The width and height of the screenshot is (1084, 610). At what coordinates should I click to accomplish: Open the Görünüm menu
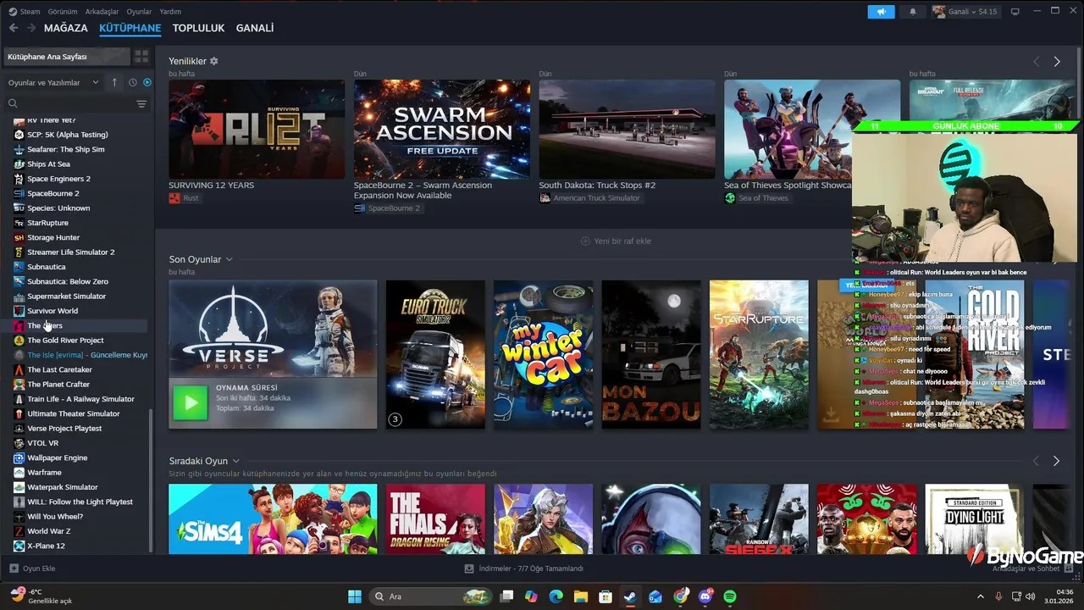click(x=63, y=12)
